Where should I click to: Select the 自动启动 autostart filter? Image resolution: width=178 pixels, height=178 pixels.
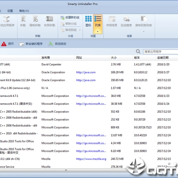57,44
